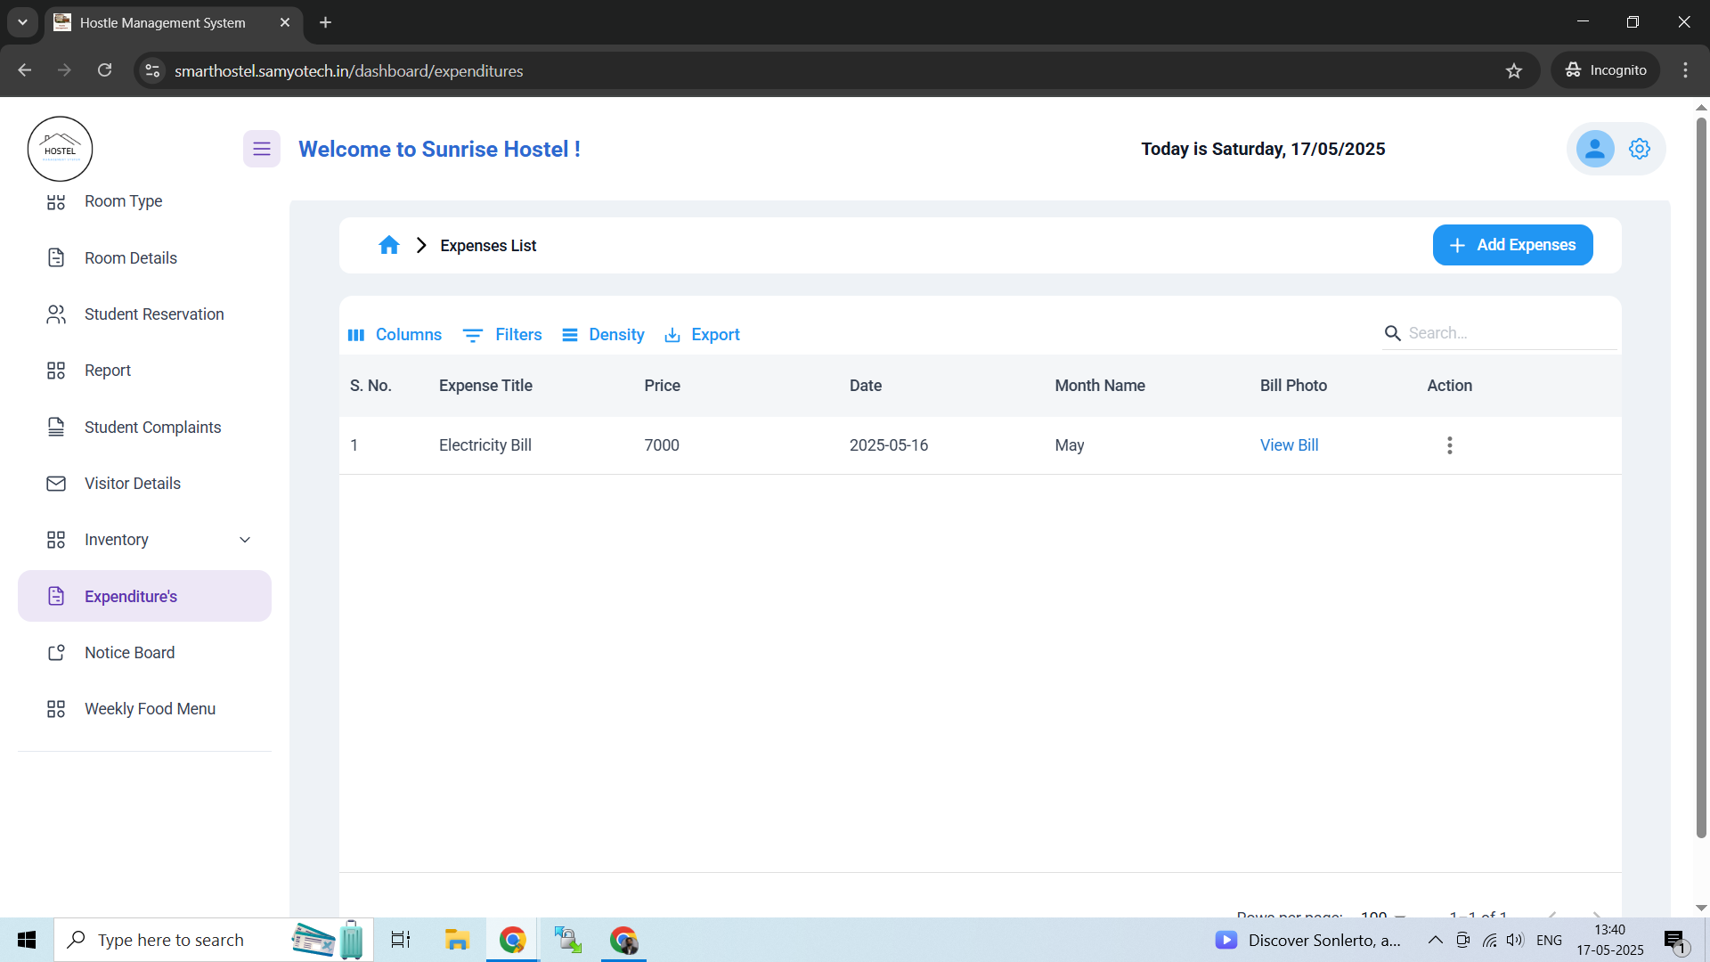
Task: Click the Visitor Details envelope icon
Action: [56, 483]
